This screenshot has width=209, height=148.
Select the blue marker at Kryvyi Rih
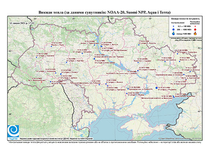(x=128, y=89)
